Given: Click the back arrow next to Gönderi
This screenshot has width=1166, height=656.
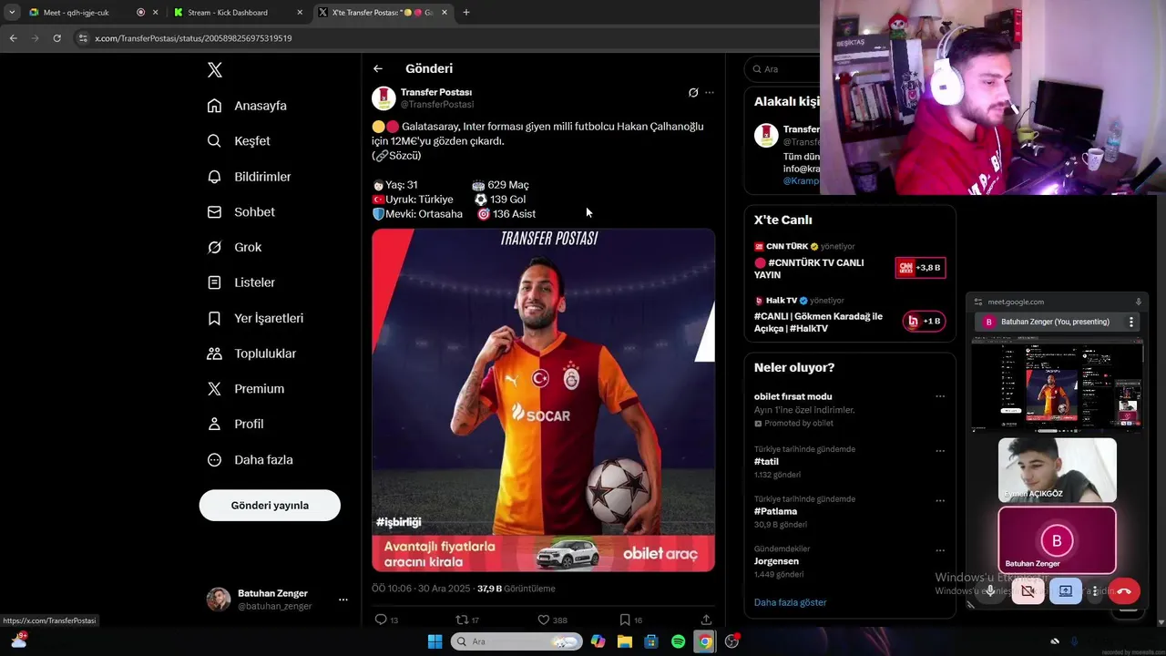Looking at the screenshot, I should (378, 68).
